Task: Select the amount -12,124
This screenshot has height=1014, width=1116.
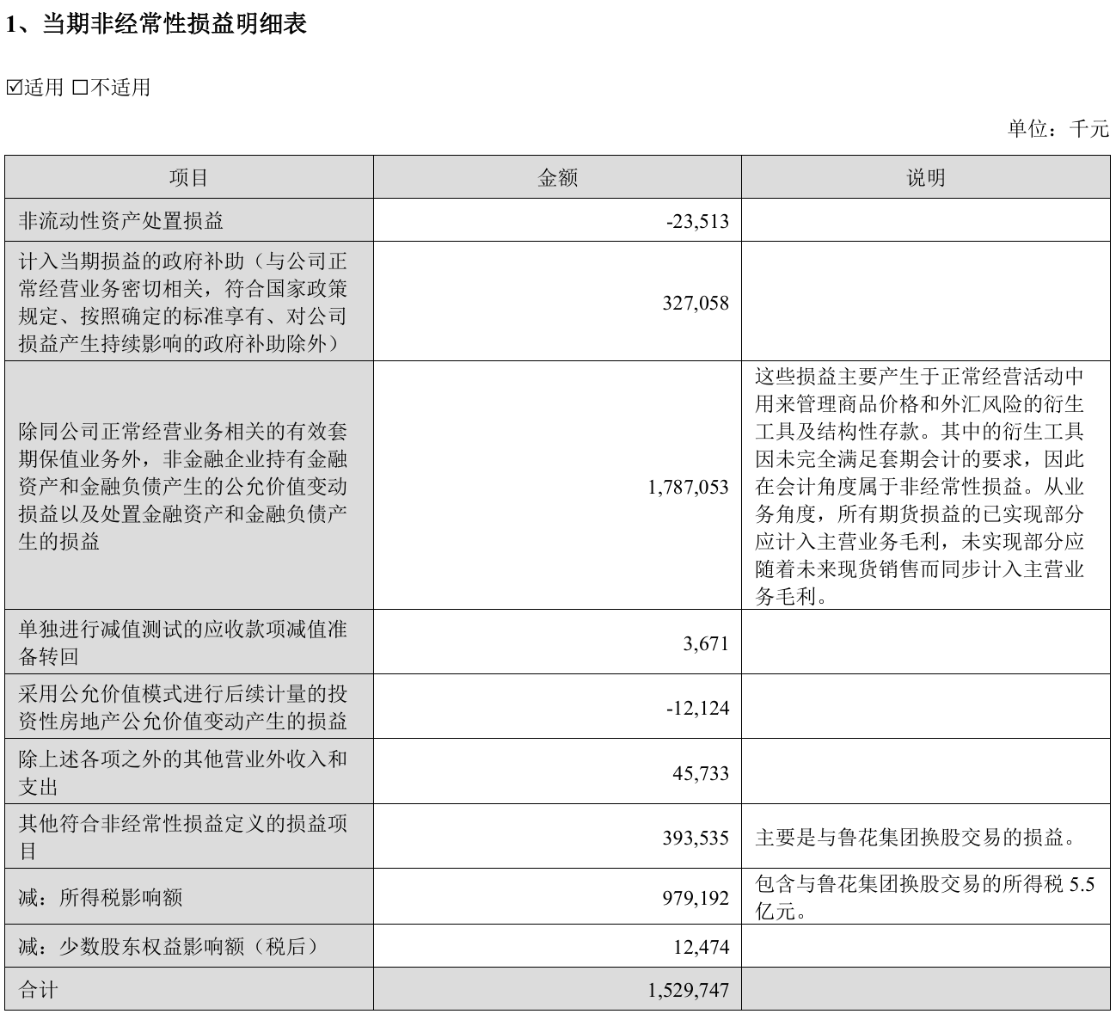Action: pyautogui.click(x=697, y=708)
